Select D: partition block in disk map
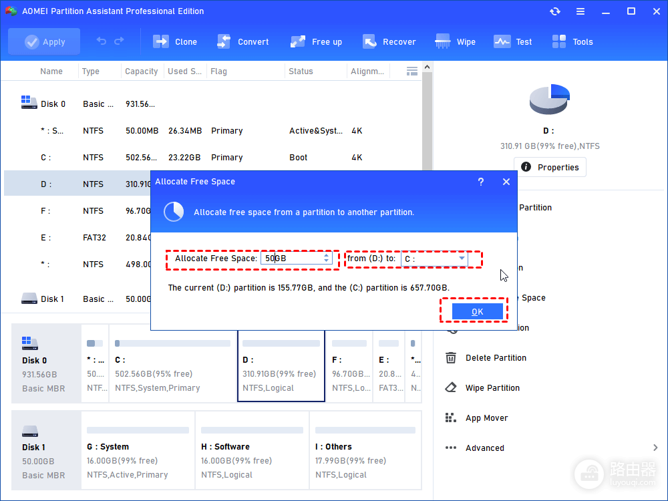The image size is (668, 501). point(281,365)
